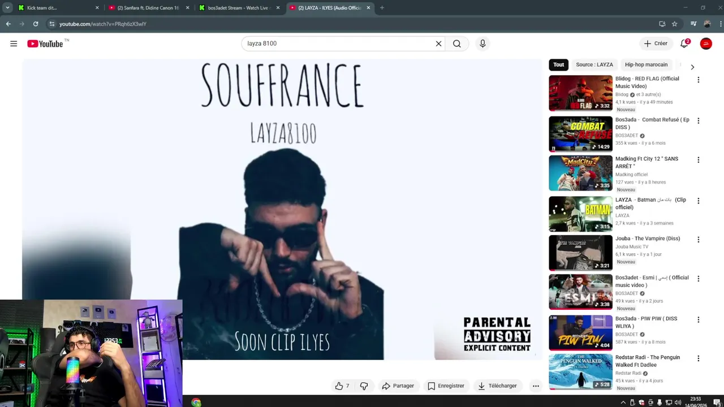
Task: Select the Tout filter chip
Action: pos(559,64)
